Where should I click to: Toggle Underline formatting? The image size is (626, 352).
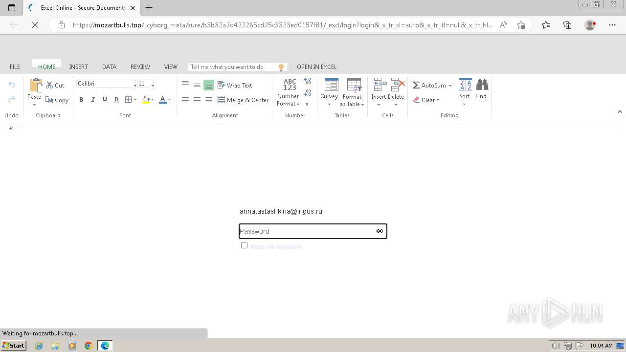click(x=105, y=100)
